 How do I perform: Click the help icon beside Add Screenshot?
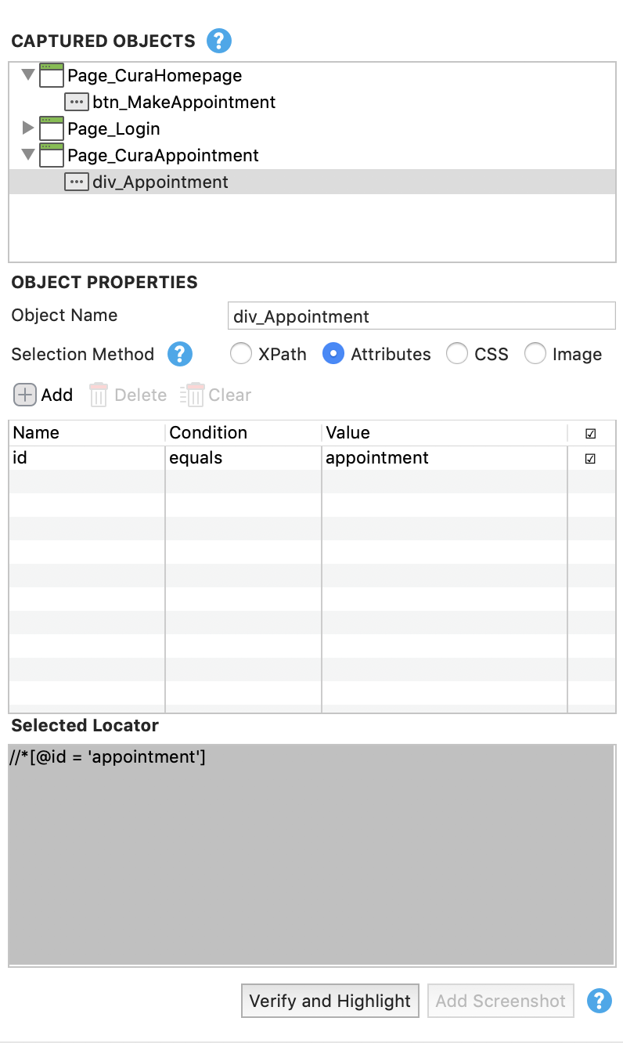click(600, 1001)
